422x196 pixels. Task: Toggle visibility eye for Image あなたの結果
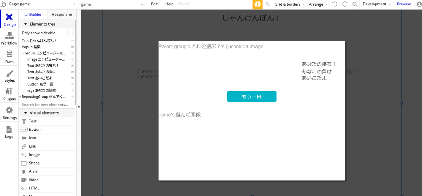[72, 90]
